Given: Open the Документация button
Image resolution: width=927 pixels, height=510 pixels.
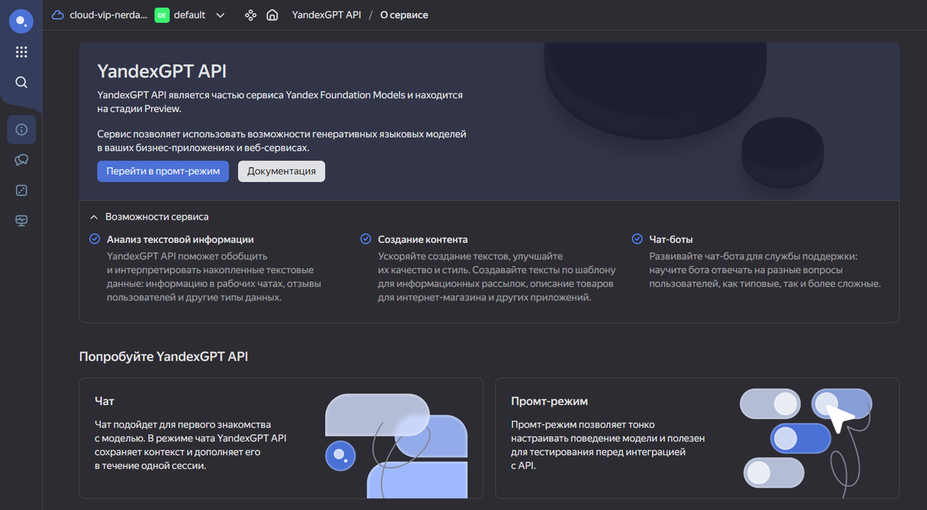Looking at the screenshot, I should click(281, 172).
